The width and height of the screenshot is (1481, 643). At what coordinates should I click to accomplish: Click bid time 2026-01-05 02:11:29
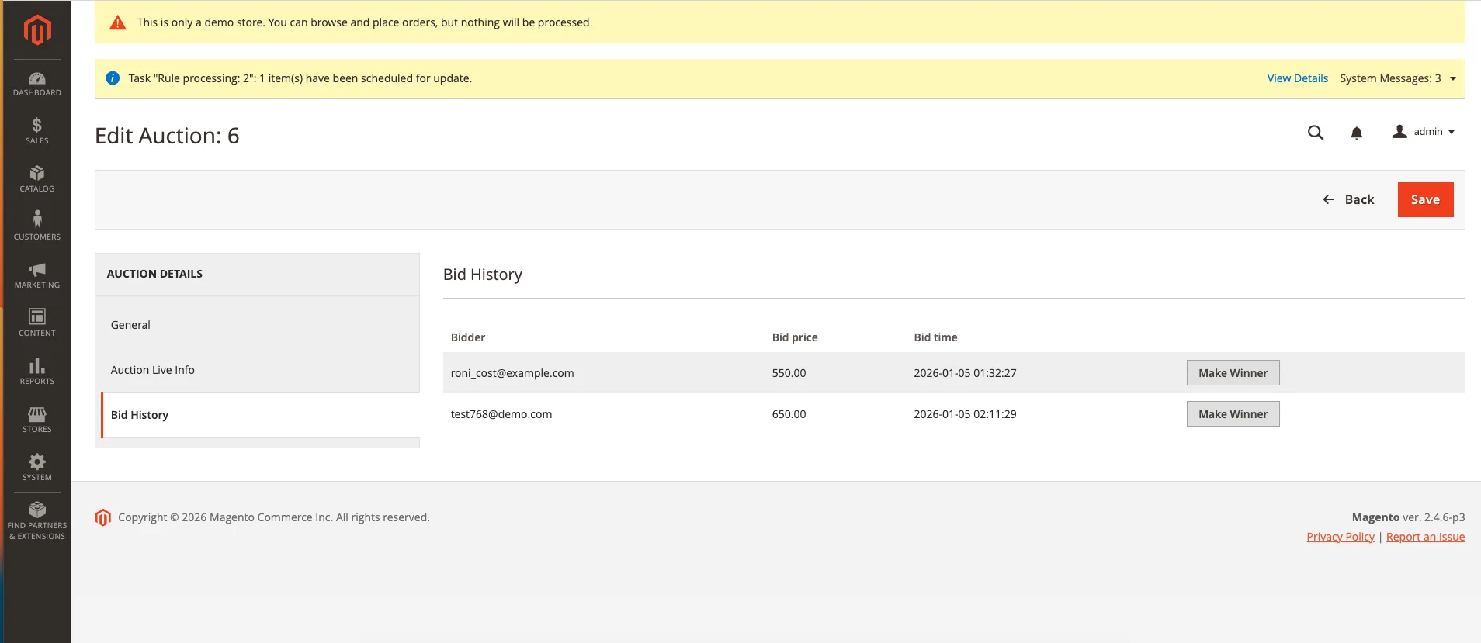(x=965, y=414)
